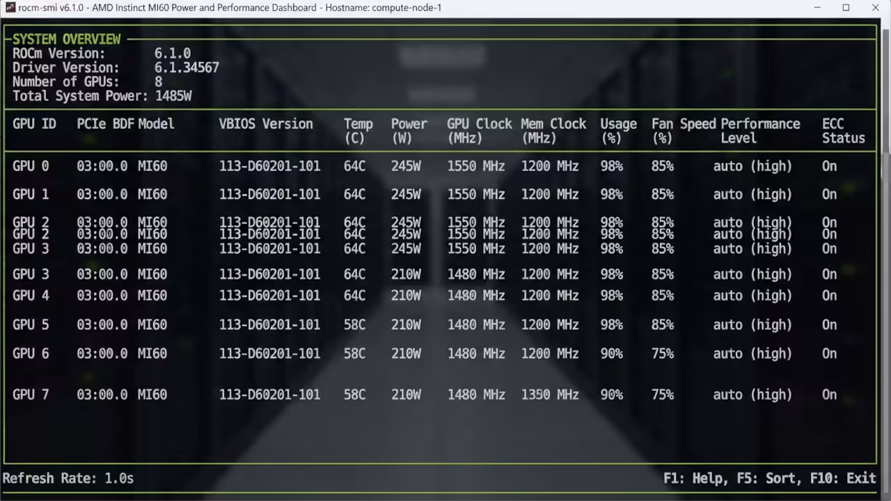Click GPU 4's GPU clock 1480 MHz

tap(476, 296)
